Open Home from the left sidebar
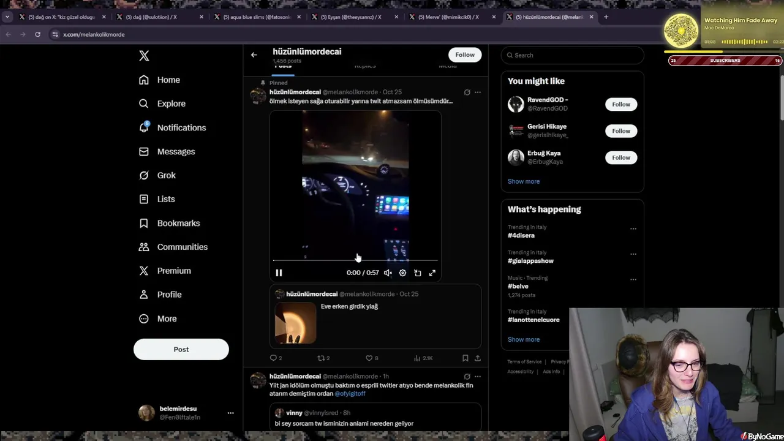This screenshot has height=441, width=784. [x=160, y=80]
